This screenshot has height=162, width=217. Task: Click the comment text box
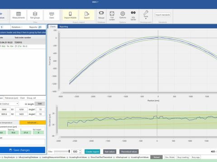pos(23,142)
